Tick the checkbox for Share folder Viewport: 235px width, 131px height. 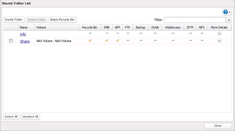click(x=11, y=41)
